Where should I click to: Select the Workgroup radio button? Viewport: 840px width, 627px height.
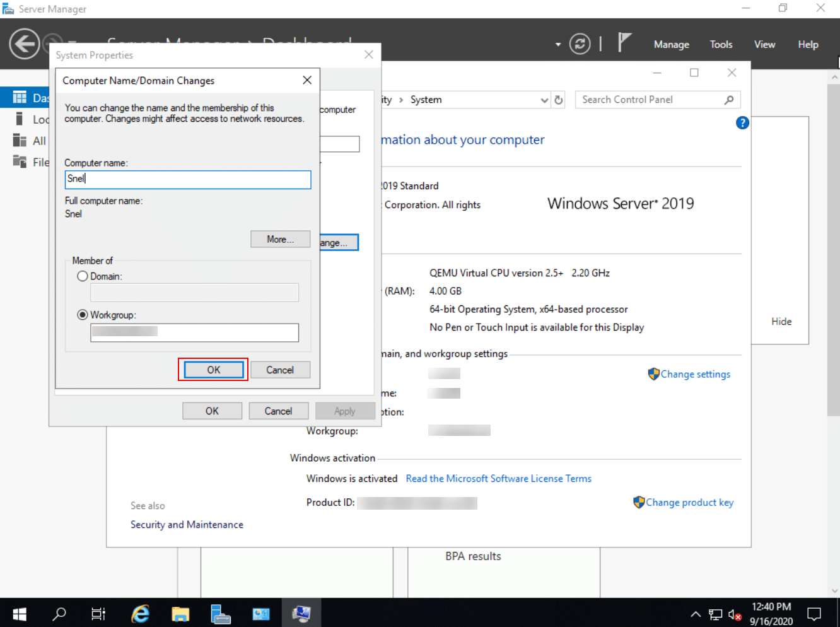click(x=83, y=315)
